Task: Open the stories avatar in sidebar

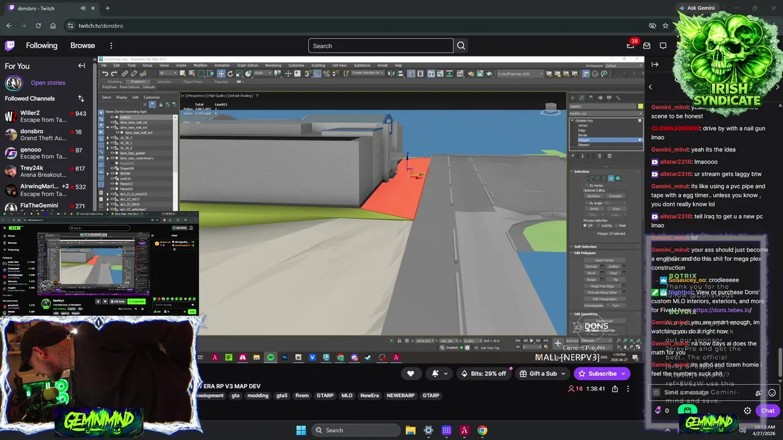Action: pos(13,83)
